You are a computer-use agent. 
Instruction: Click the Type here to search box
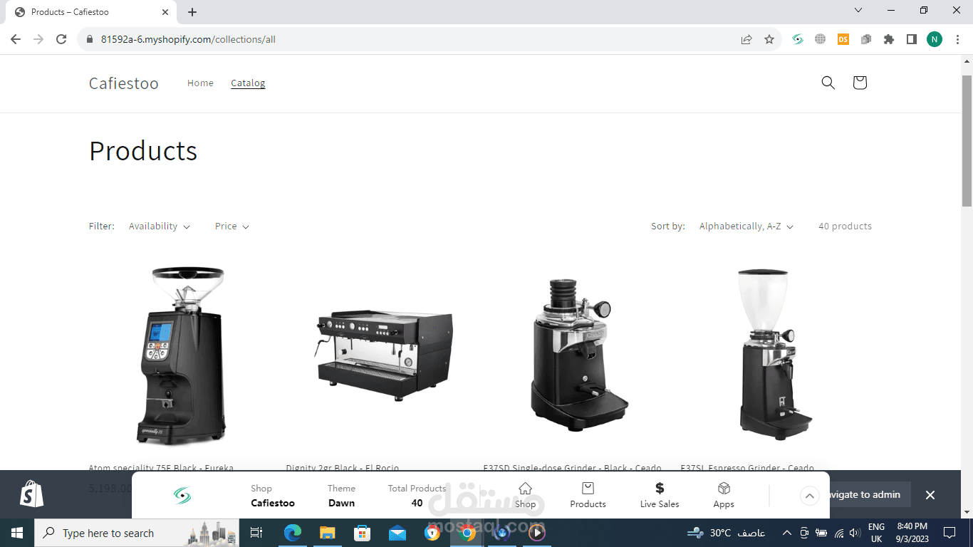136,533
